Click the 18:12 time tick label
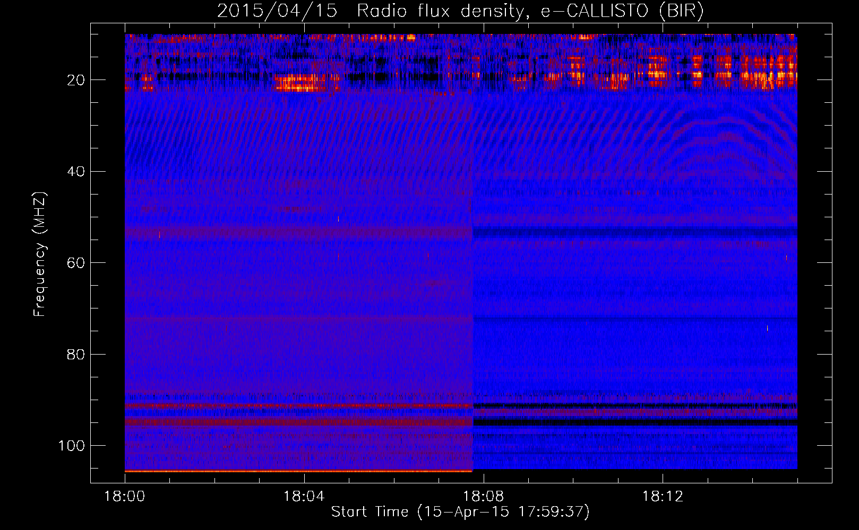The height and width of the screenshot is (530, 859). pyautogui.click(x=663, y=497)
